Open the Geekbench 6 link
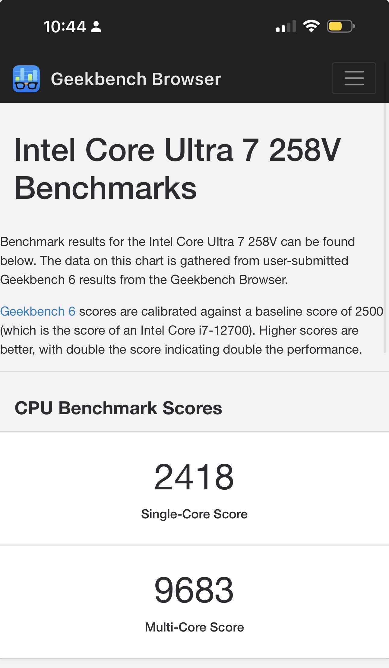 [x=38, y=311]
